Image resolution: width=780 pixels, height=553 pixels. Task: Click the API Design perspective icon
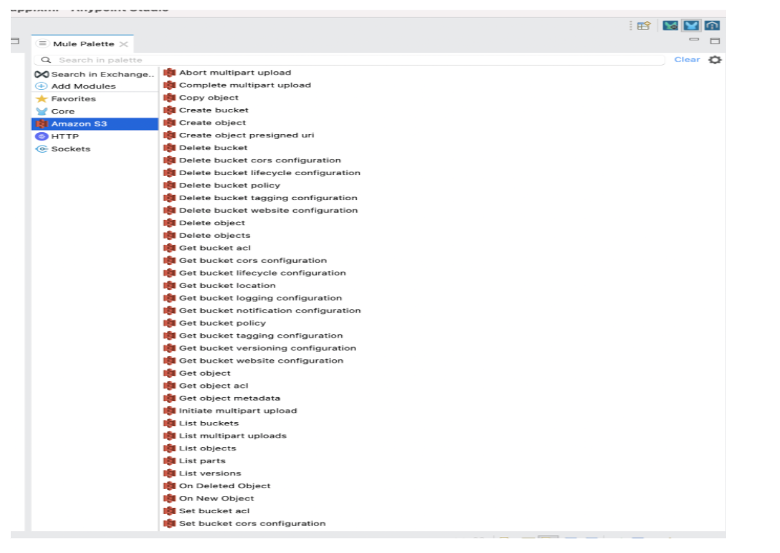click(711, 26)
